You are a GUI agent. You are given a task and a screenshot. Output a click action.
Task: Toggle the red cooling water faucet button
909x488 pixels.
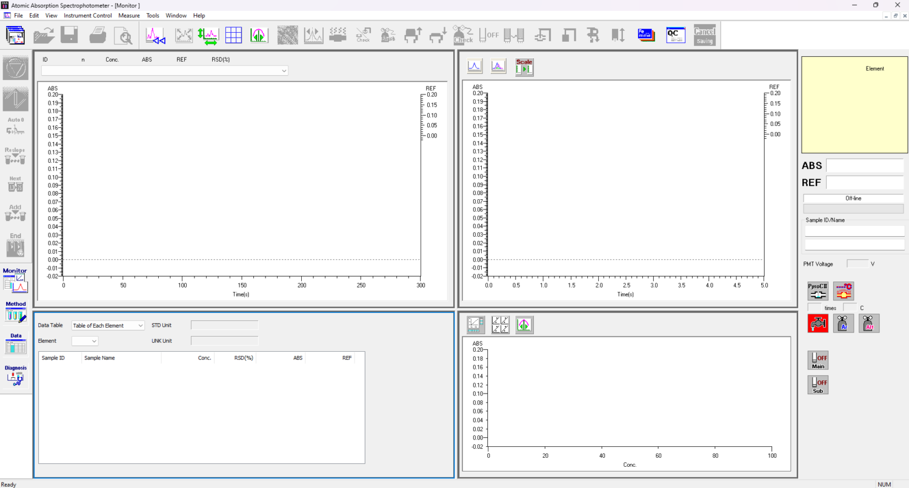click(817, 323)
